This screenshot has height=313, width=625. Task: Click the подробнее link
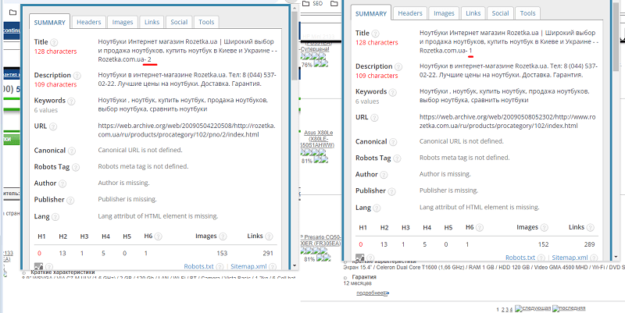point(372,293)
